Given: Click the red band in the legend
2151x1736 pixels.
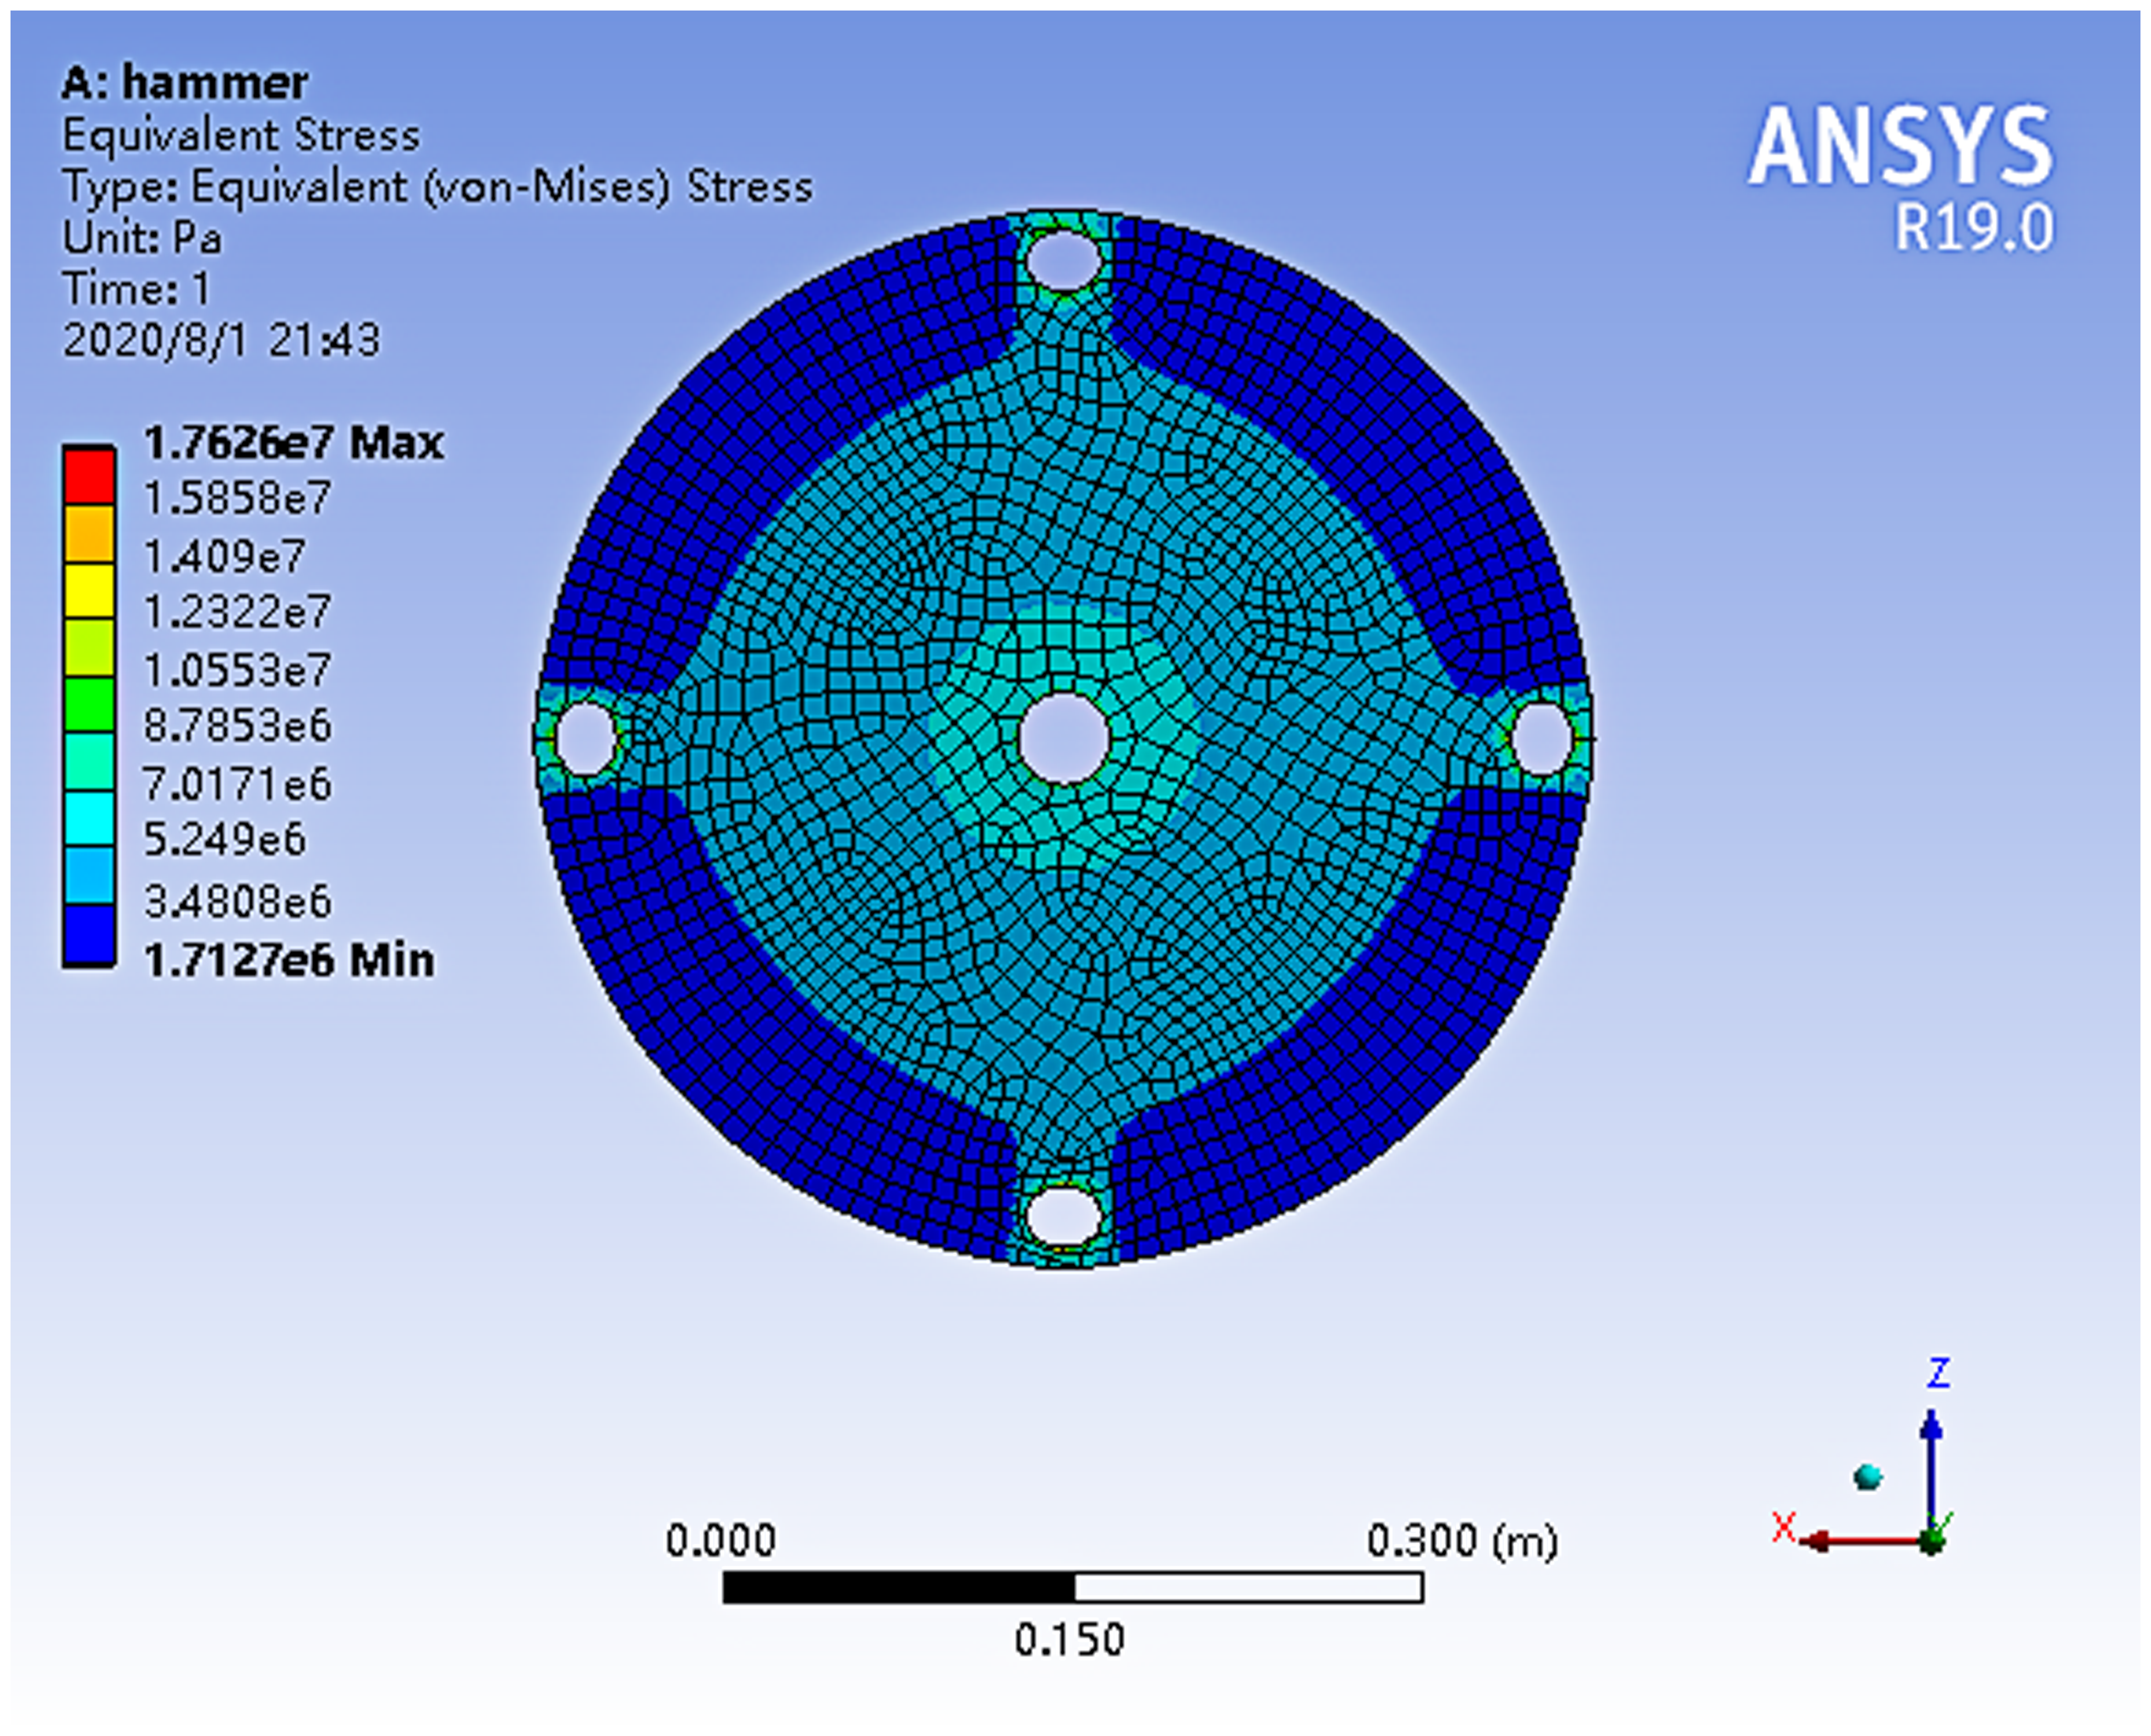Looking at the screenshot, I should click(x=89, y=476).
